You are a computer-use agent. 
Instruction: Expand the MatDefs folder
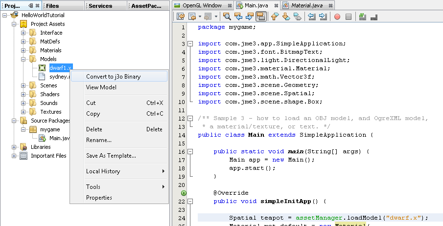[x=23, y=41]
